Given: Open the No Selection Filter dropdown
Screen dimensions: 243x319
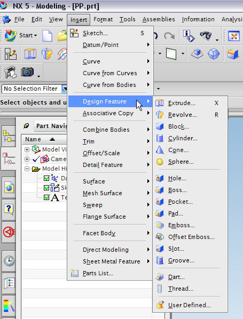Looking at the screenshot, I should (x=65, y=89).
